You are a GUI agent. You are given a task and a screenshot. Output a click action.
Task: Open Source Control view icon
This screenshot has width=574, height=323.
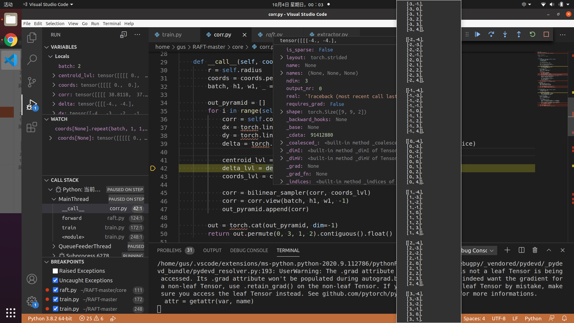point(32,82)
